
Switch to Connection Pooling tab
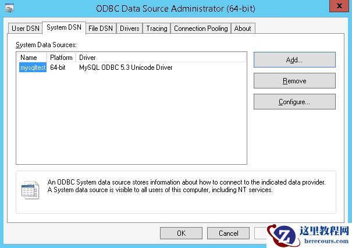(x=201, y=28)
